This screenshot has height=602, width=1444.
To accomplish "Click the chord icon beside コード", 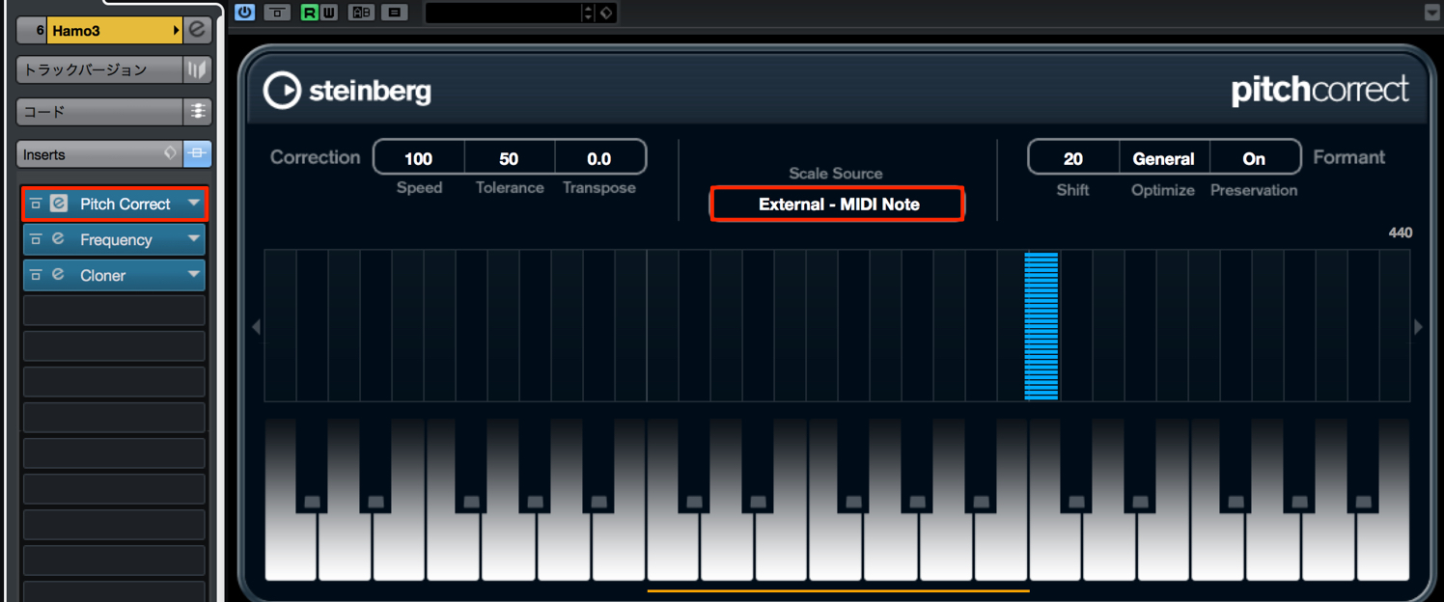I will coord(197,112).
